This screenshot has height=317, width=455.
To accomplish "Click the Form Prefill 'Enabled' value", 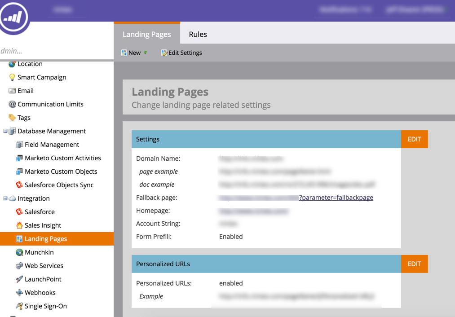I will tap(231, 237).
